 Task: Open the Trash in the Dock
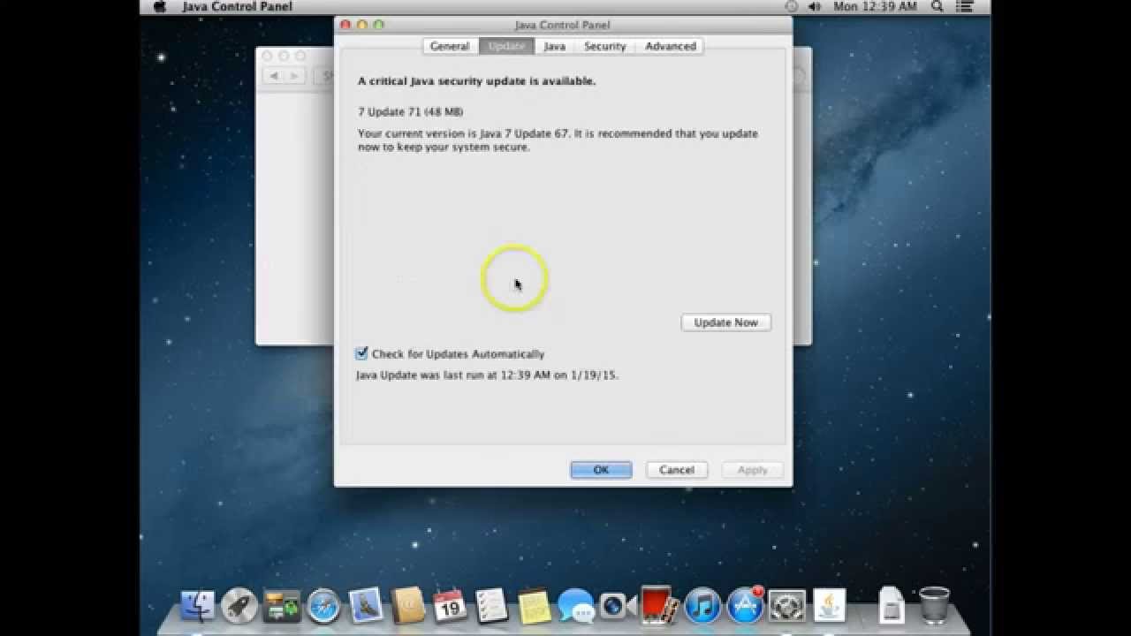[x=934, y=606]
